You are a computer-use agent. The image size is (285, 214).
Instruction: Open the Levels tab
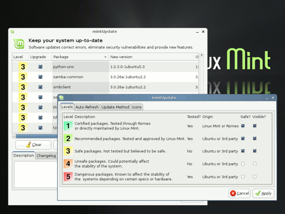tap(67, 107)
